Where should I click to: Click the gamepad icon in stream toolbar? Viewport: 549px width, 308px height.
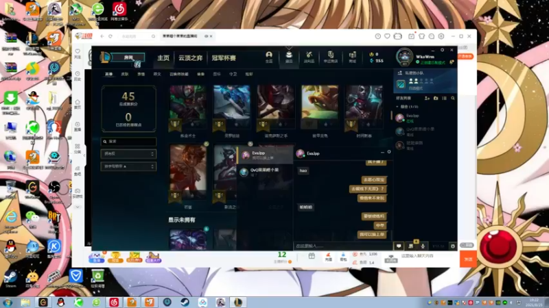click(398, 36)
